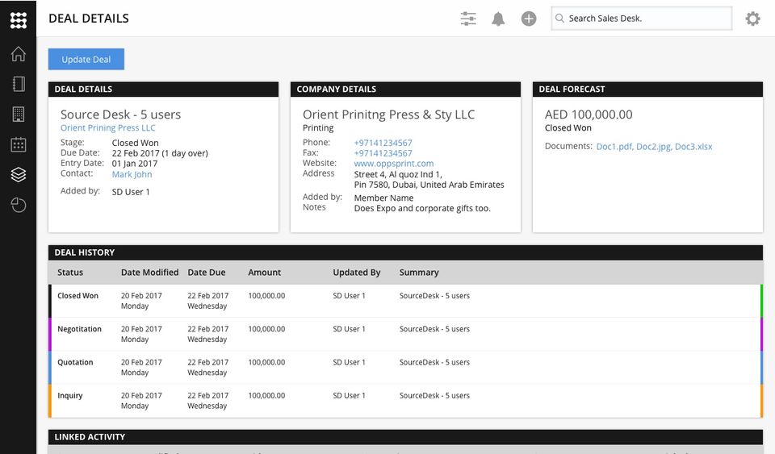
Task: Click the Updated By column header
Action: tap(356, 273)
